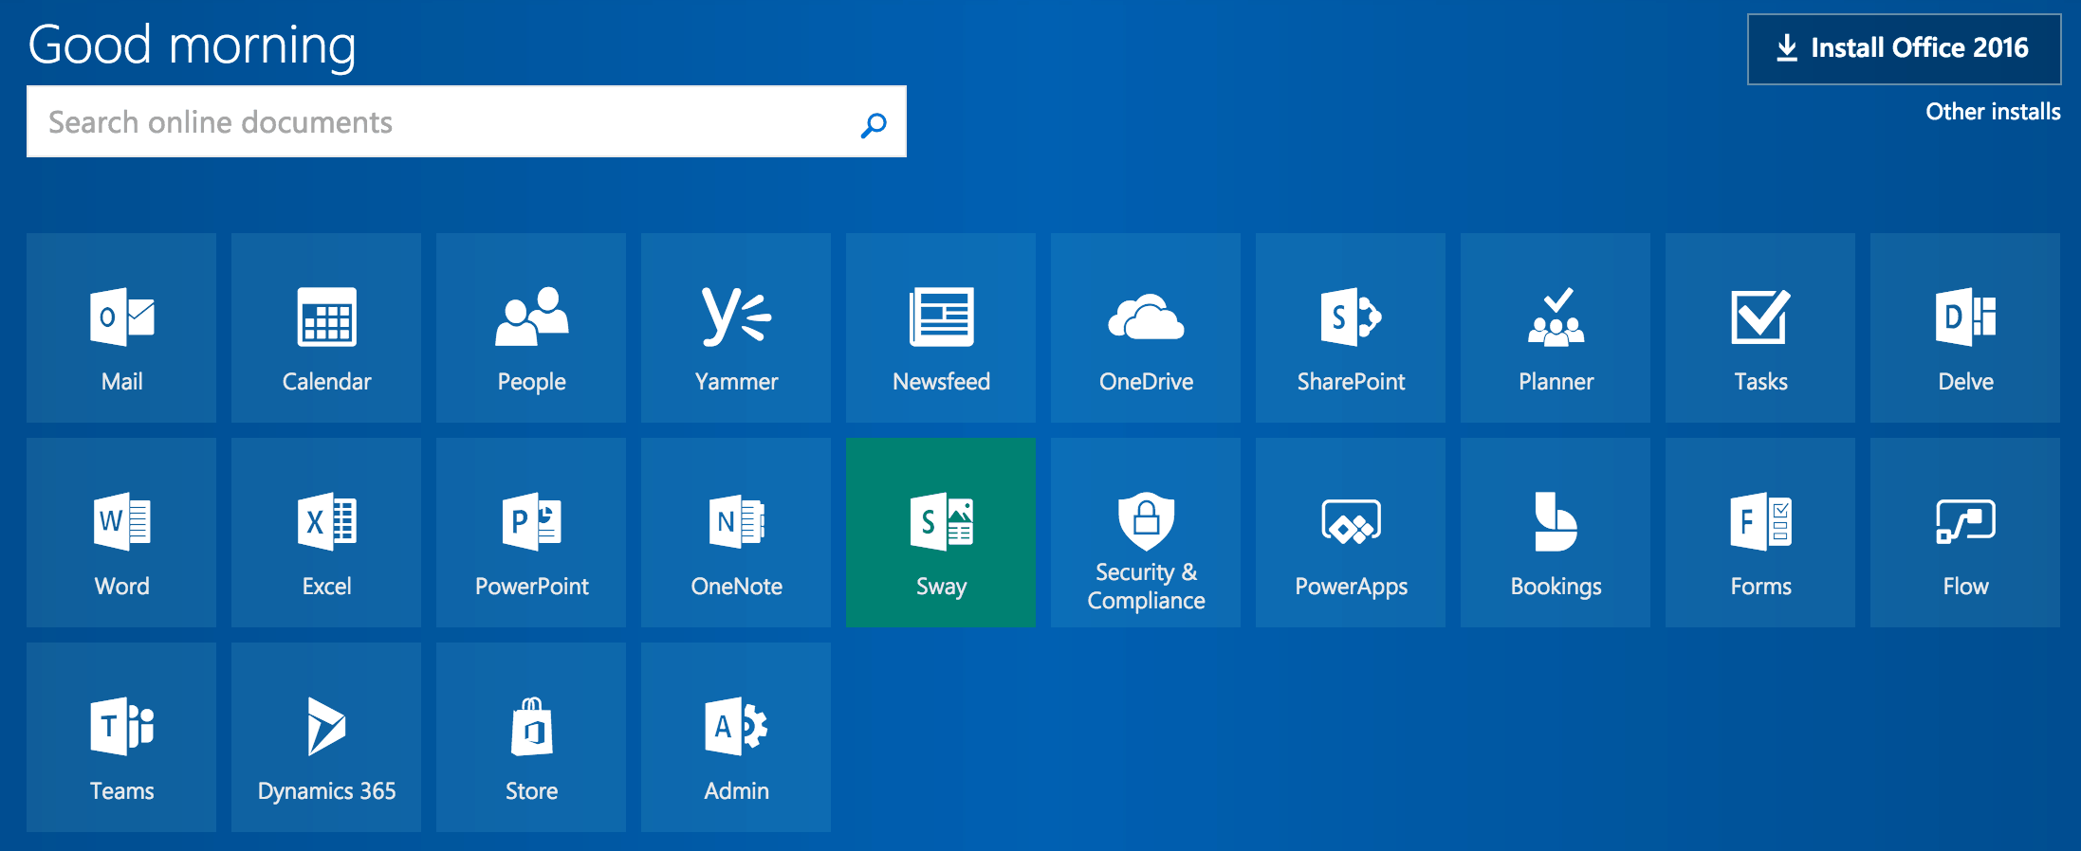Open the Tasks tile
This screenshot has width=2081, height=851.
tap(1760, 328)
